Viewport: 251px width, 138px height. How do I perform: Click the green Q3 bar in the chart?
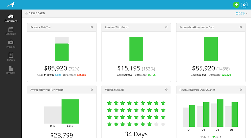pos(220,113)
